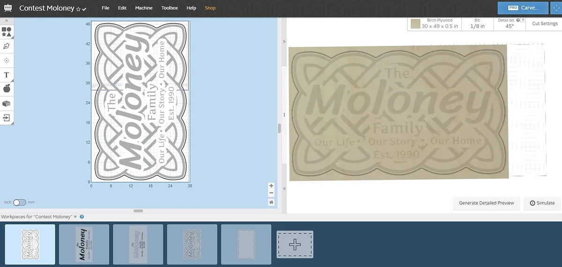
Task: Open help for Workpieces
Action: pyautogui.click(x=82, y=217)
